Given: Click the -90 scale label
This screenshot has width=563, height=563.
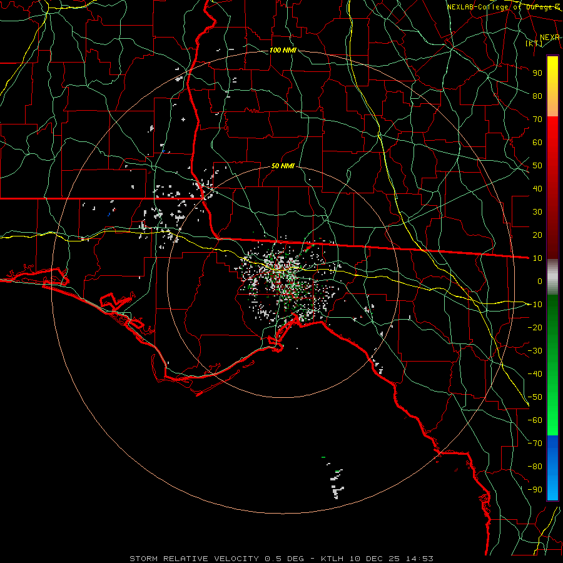Looking at the screenshot, I should pos(535,490).
